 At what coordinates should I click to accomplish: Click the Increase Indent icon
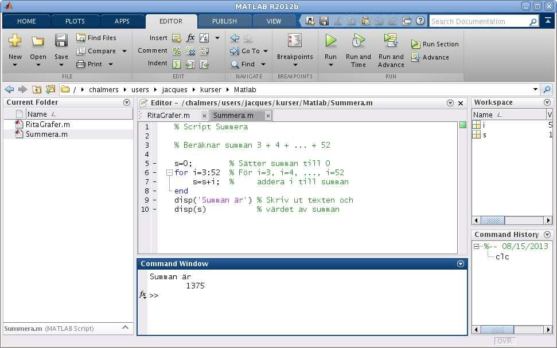190,64
